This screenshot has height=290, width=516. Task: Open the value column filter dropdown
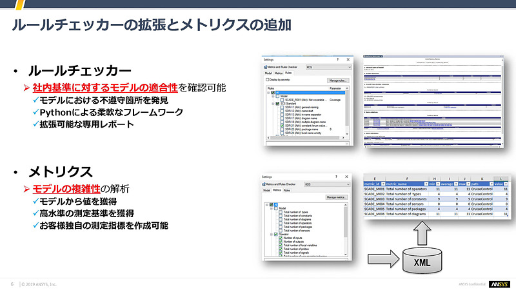[506, 184]
